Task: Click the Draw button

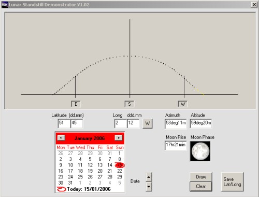Action: point(201,177)
